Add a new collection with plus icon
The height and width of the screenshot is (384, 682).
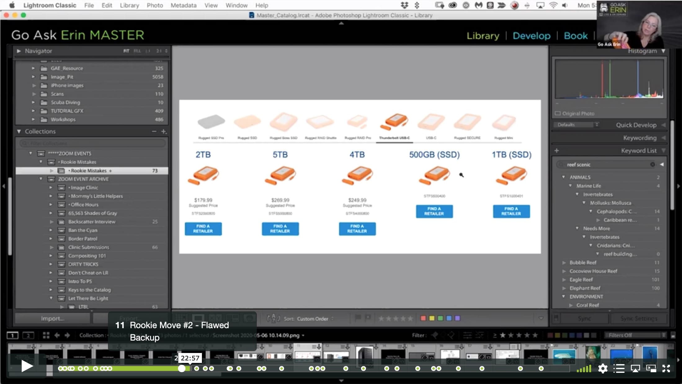coord(164,132)
